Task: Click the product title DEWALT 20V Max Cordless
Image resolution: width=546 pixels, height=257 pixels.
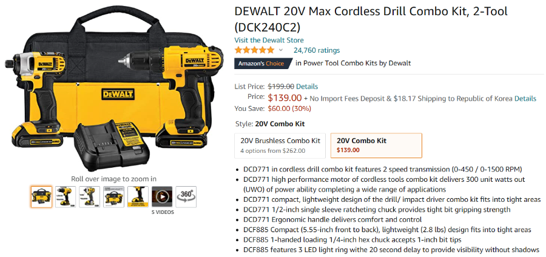Action: [x=371, y=19]
